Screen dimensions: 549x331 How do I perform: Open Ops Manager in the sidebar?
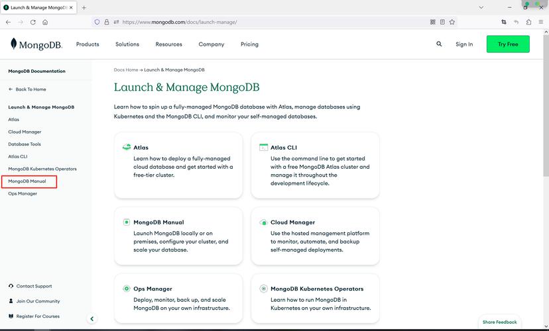coord(23,194)
